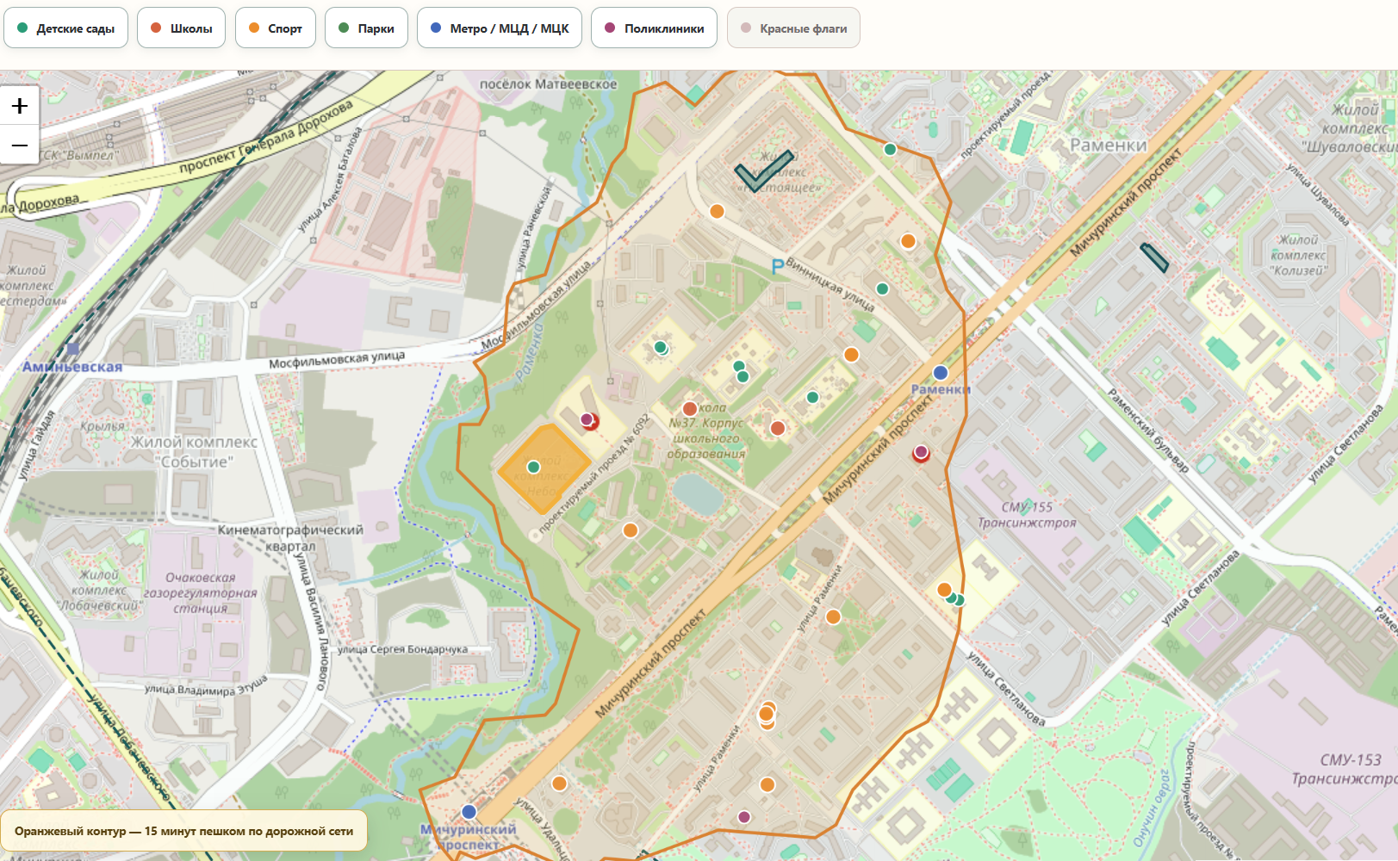Click the orange sport marker beside the улица Раменки label

click(x=833, y=616)
